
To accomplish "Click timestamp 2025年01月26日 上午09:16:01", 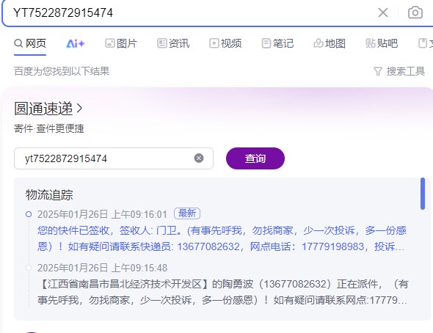I will (x=102, y=214).
